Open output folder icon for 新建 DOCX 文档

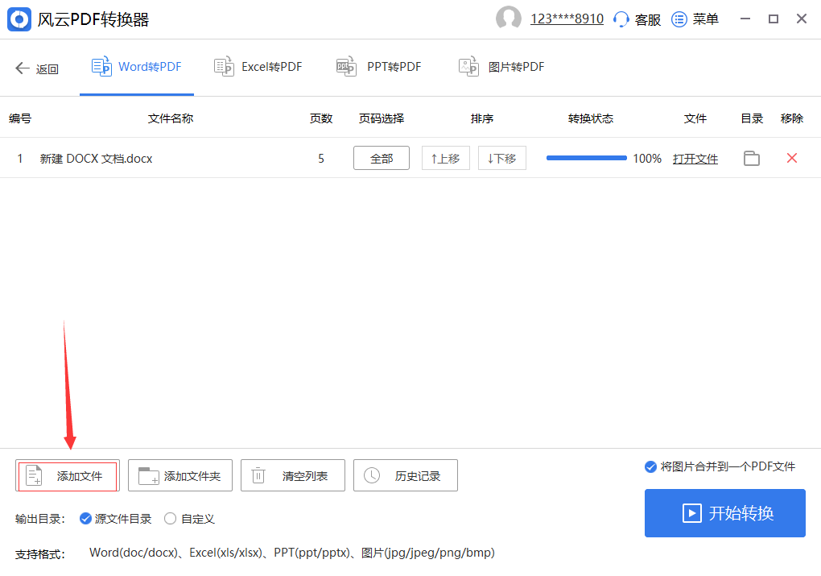pyautogui.click(x=751, y=158)
